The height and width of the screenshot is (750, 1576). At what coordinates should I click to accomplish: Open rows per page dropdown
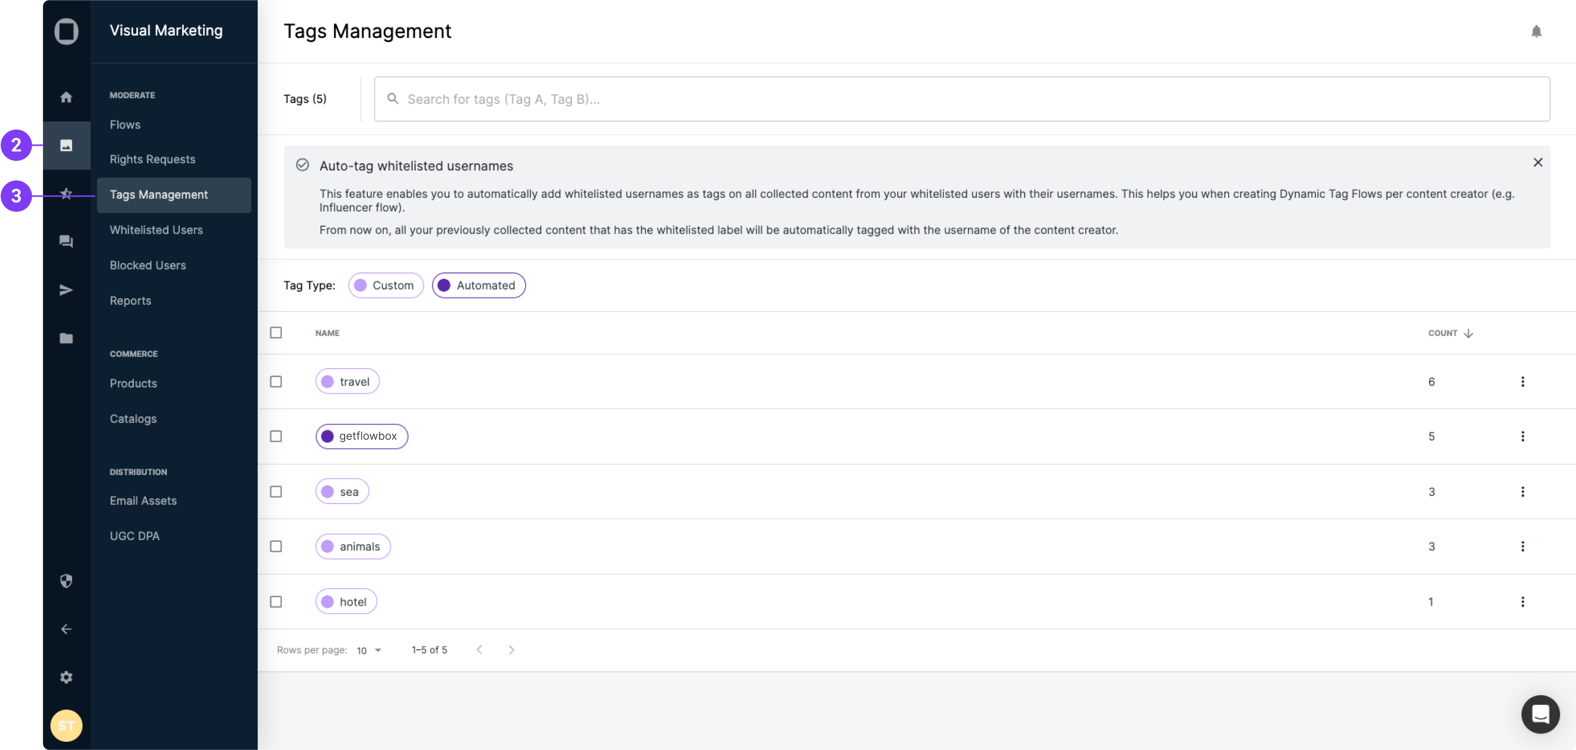(x=369, y=650)
